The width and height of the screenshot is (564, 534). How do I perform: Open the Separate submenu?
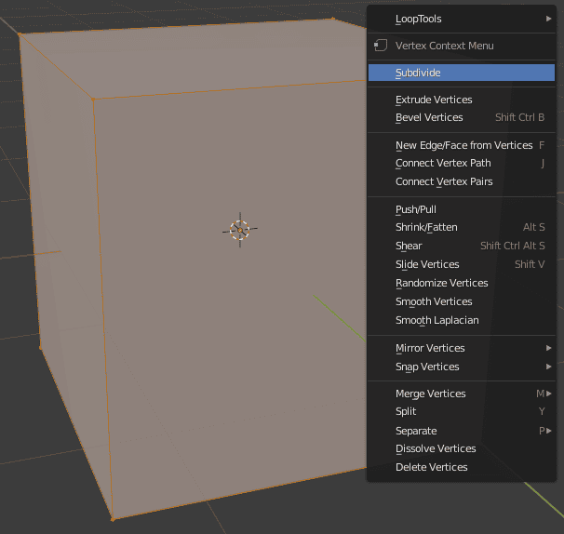462,431
